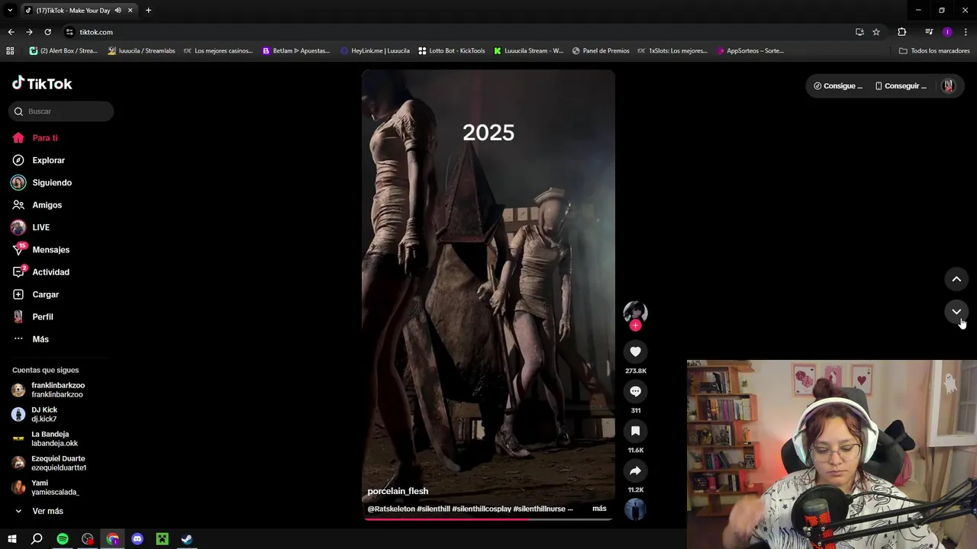Go back in browser

(11, 32)
